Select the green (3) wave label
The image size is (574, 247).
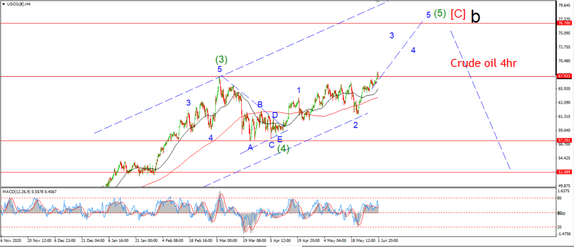tap(221, 59)
